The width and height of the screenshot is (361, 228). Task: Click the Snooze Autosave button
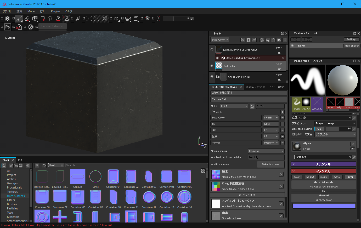coord(52,26)
